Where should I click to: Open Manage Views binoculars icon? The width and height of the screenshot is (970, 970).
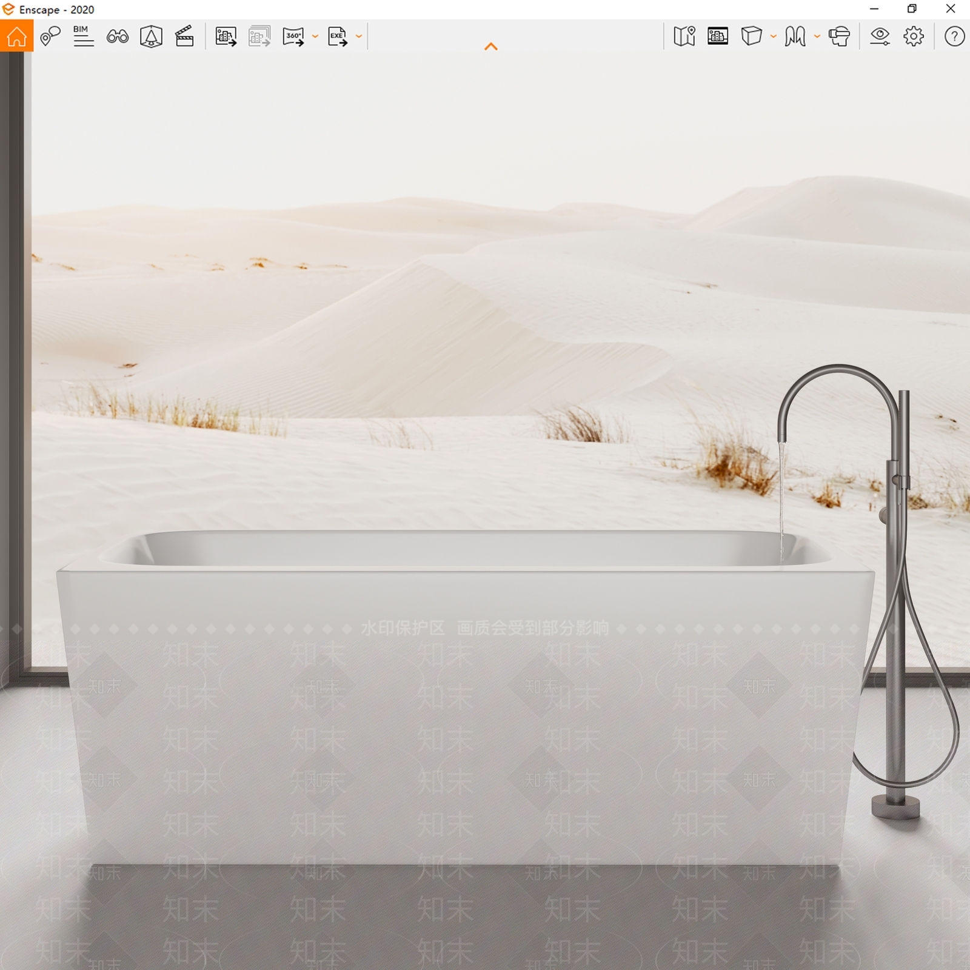[x=118, y=37]
